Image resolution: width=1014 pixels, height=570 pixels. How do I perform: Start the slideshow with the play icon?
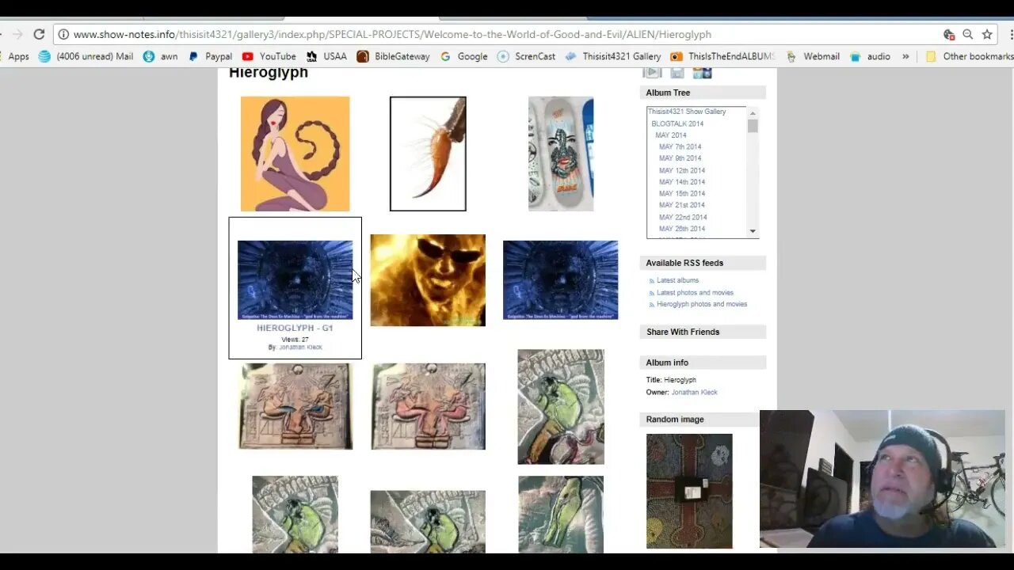coord(652,73)
